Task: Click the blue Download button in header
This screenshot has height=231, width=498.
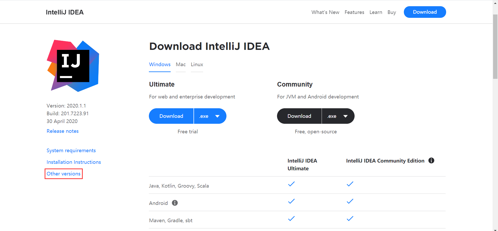Action: 425,12
